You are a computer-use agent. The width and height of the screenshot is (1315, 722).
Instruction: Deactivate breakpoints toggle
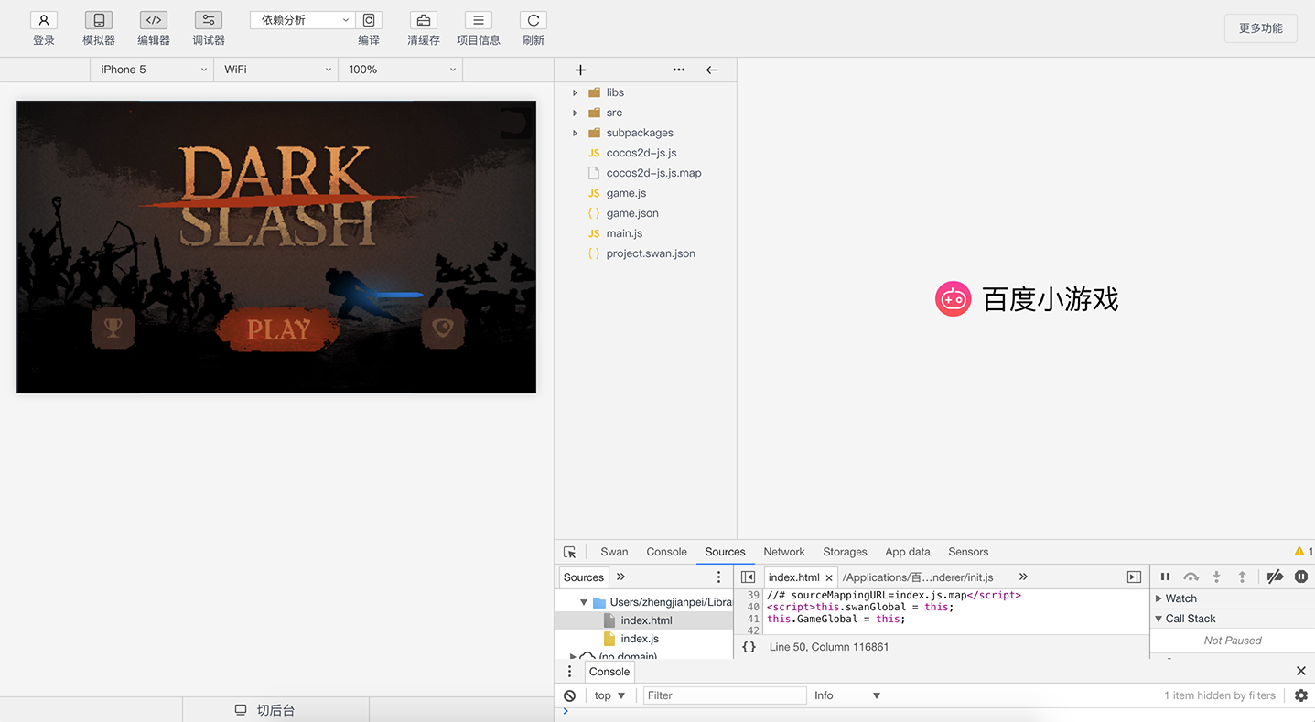[1275, 577]
